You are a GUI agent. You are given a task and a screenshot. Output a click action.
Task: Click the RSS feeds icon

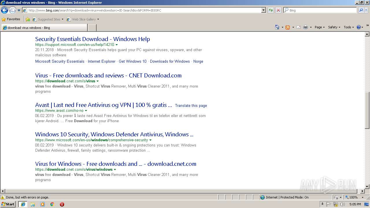tap(288, 27)
